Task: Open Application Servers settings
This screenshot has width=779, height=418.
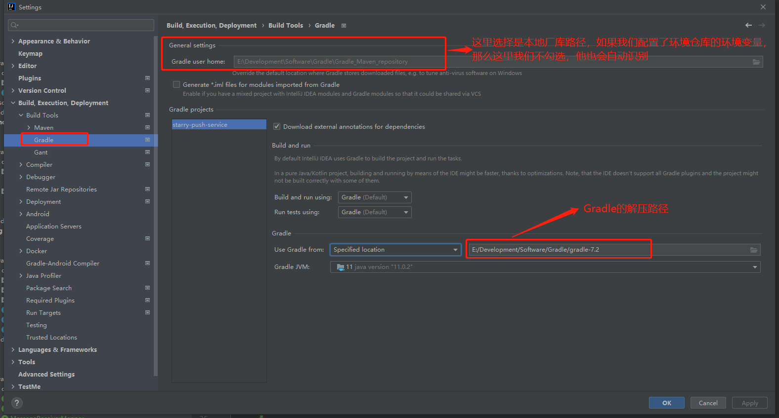Action: (54, 227)
